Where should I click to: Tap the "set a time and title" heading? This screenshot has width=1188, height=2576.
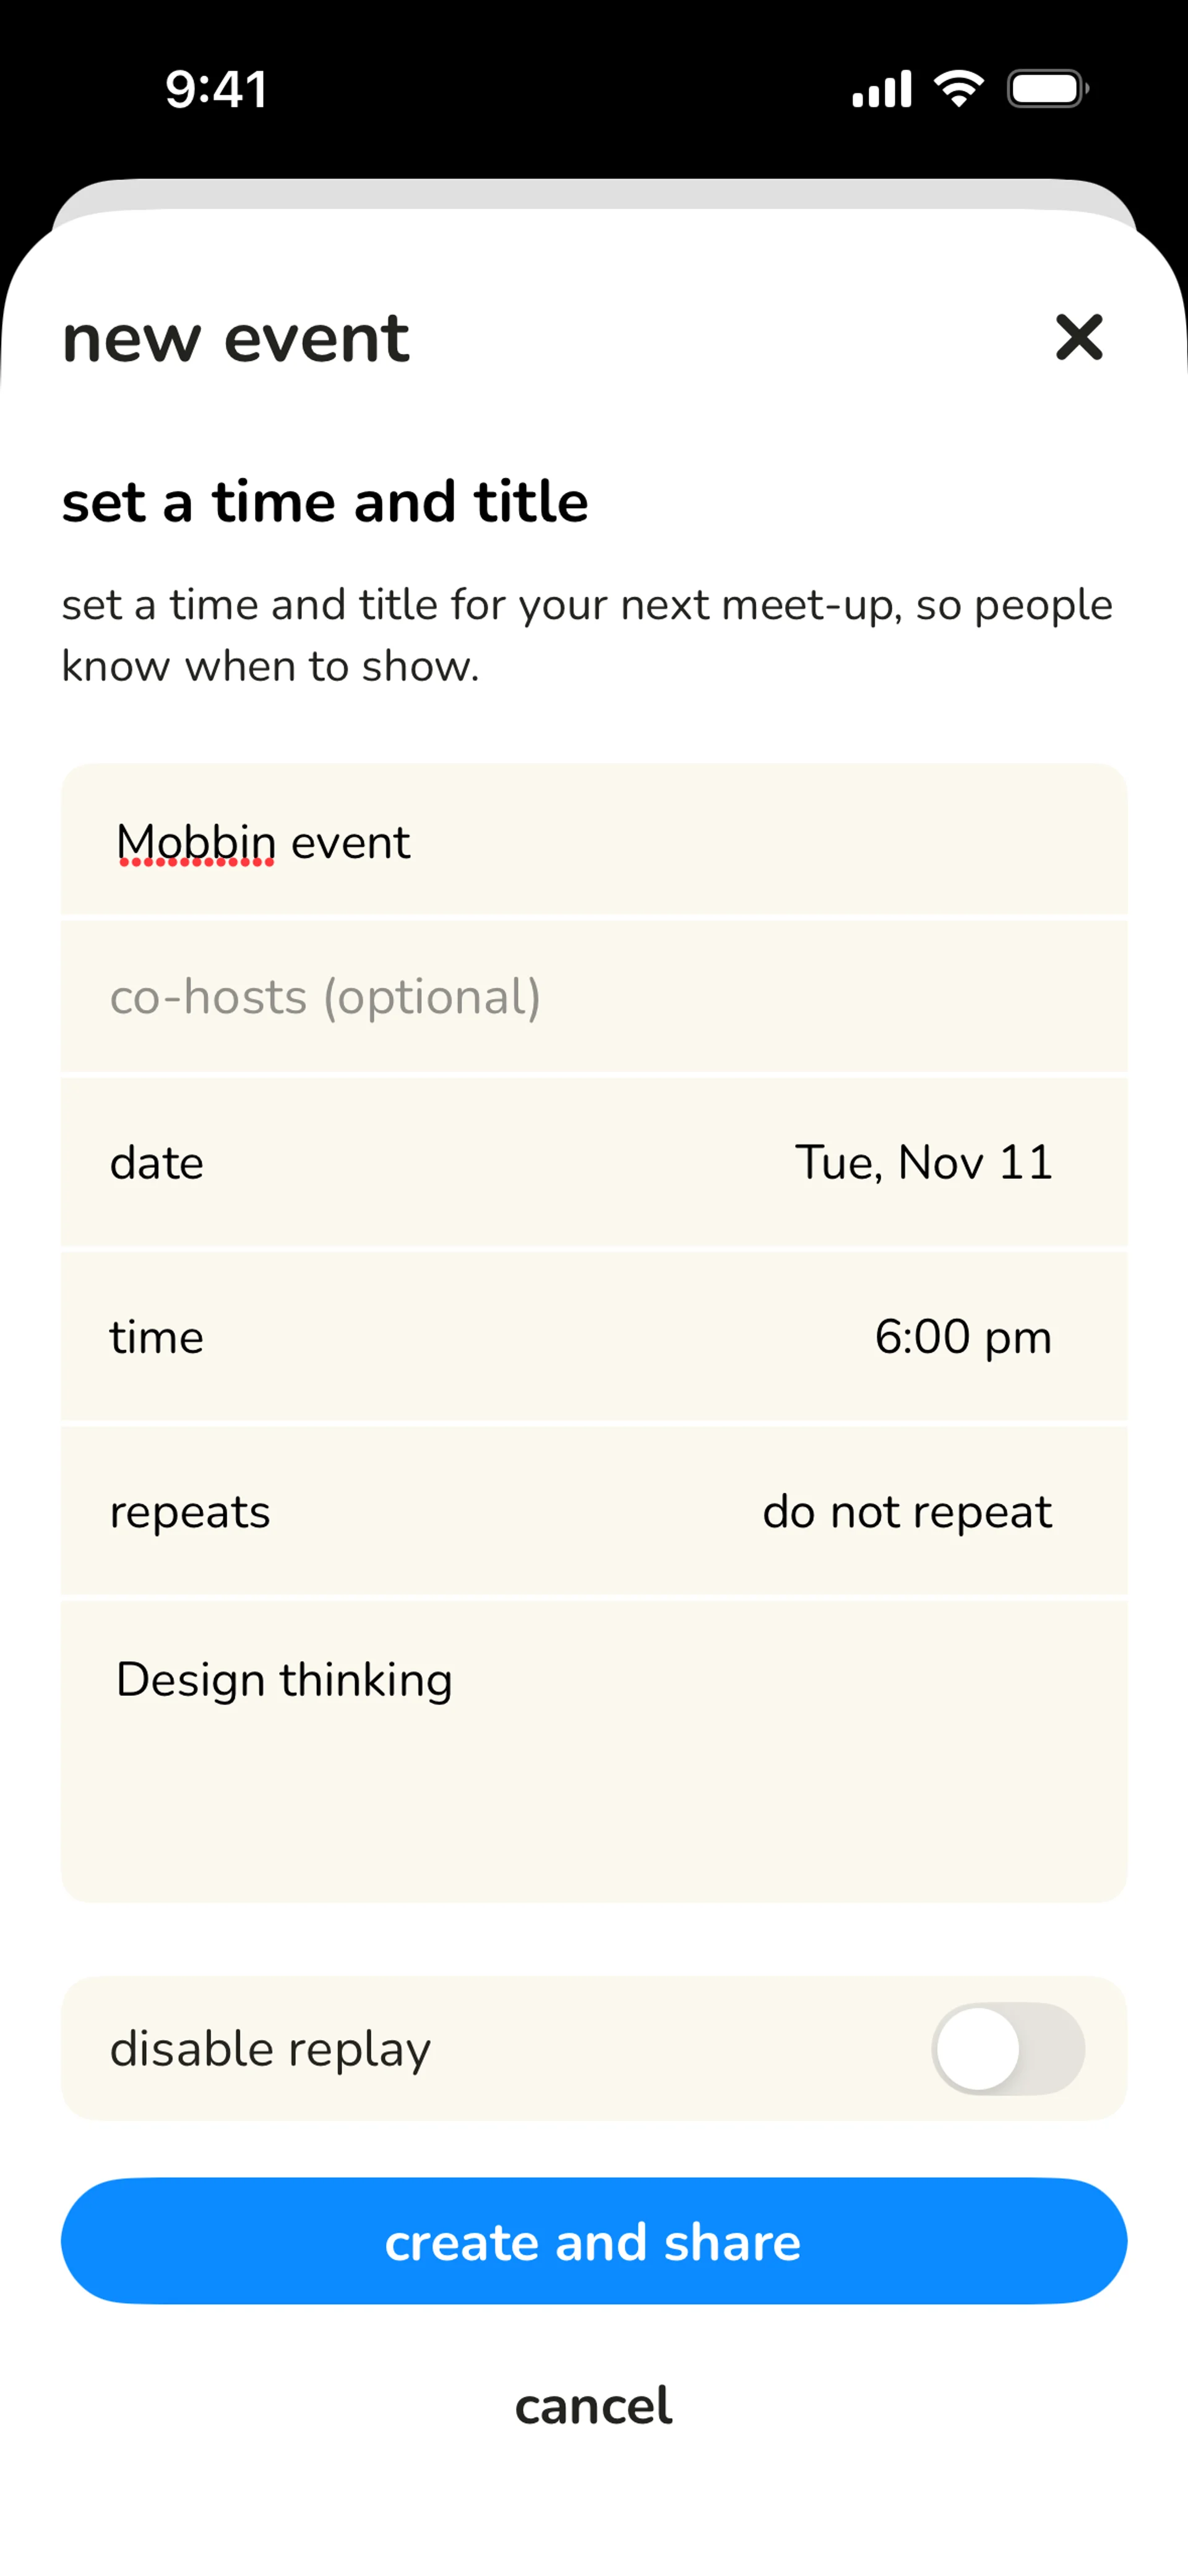[325, 501]
